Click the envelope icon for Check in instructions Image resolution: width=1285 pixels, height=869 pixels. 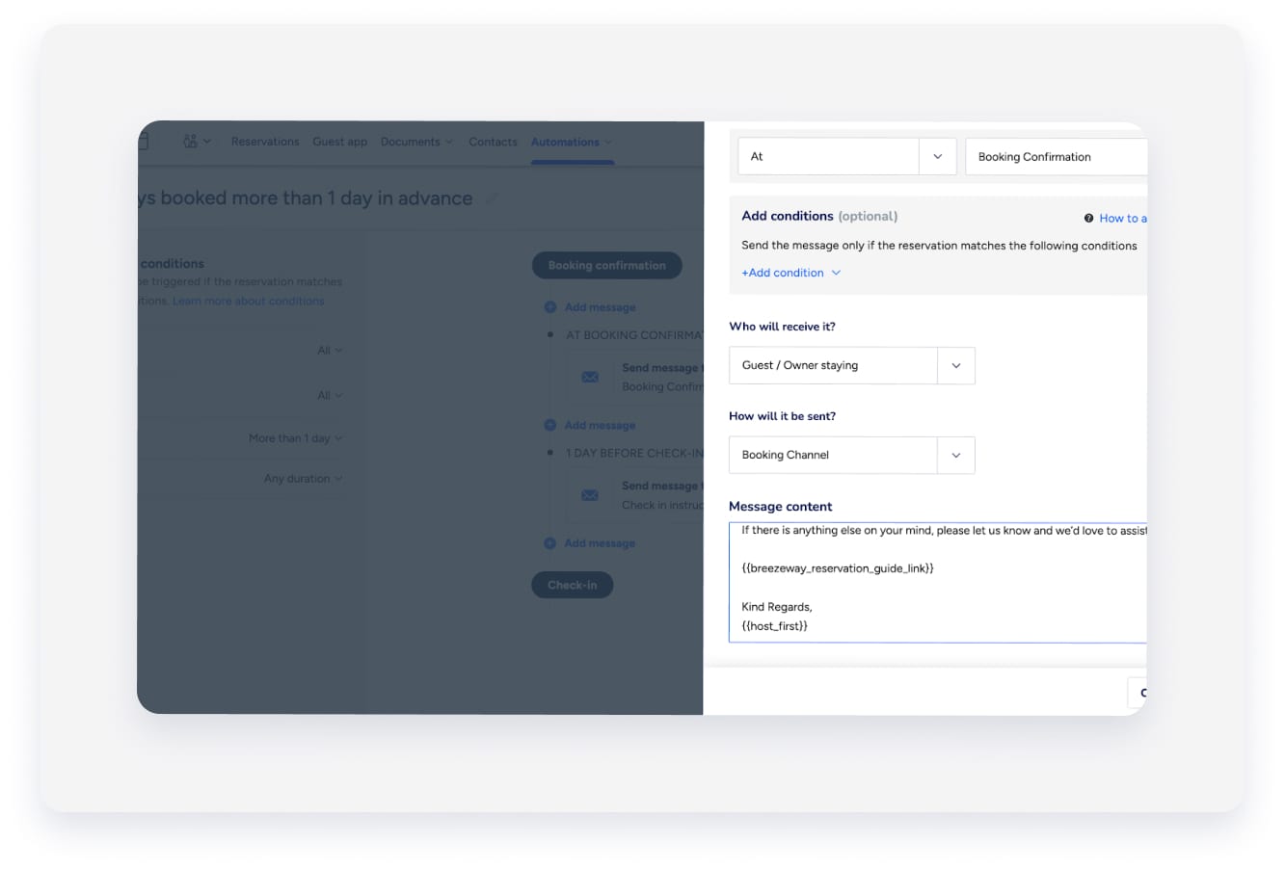click(590, 495)
